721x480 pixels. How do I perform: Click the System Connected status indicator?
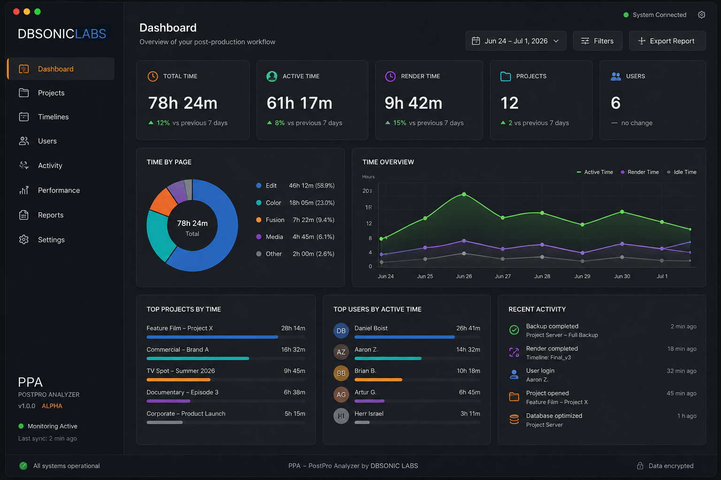pos(655,15)
